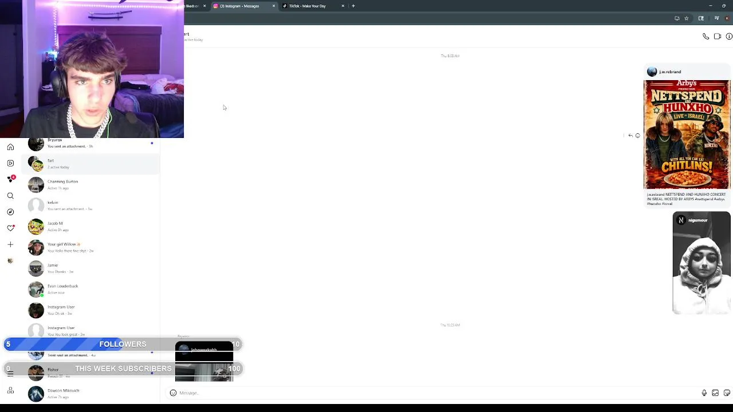Start an audio call with phone icon
Screen dimensions: 733x412
706,37
